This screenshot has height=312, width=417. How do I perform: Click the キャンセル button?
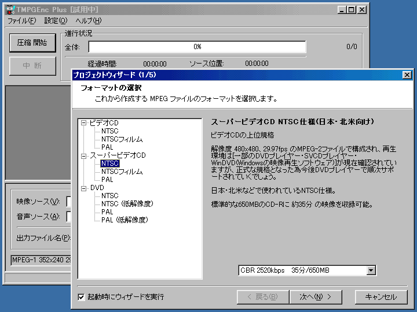381,297
